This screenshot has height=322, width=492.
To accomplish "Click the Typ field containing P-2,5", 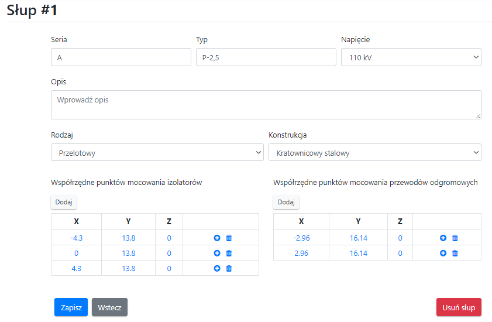I will 265,57.
